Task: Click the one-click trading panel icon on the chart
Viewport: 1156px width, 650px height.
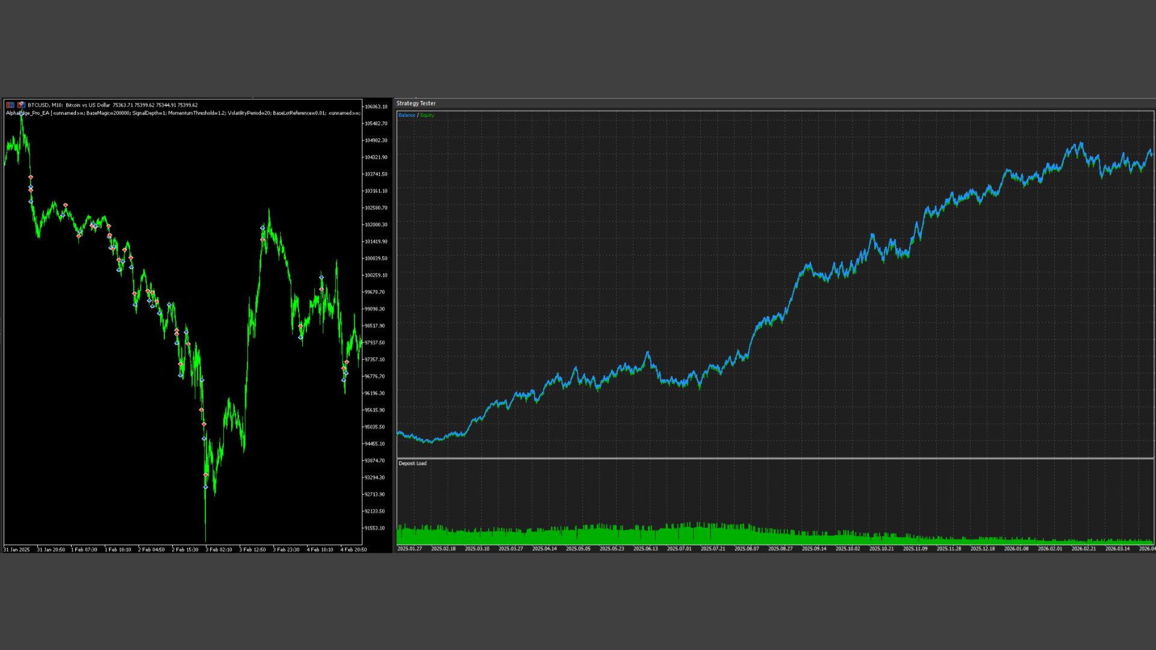Action: click(x=10, y=105)
